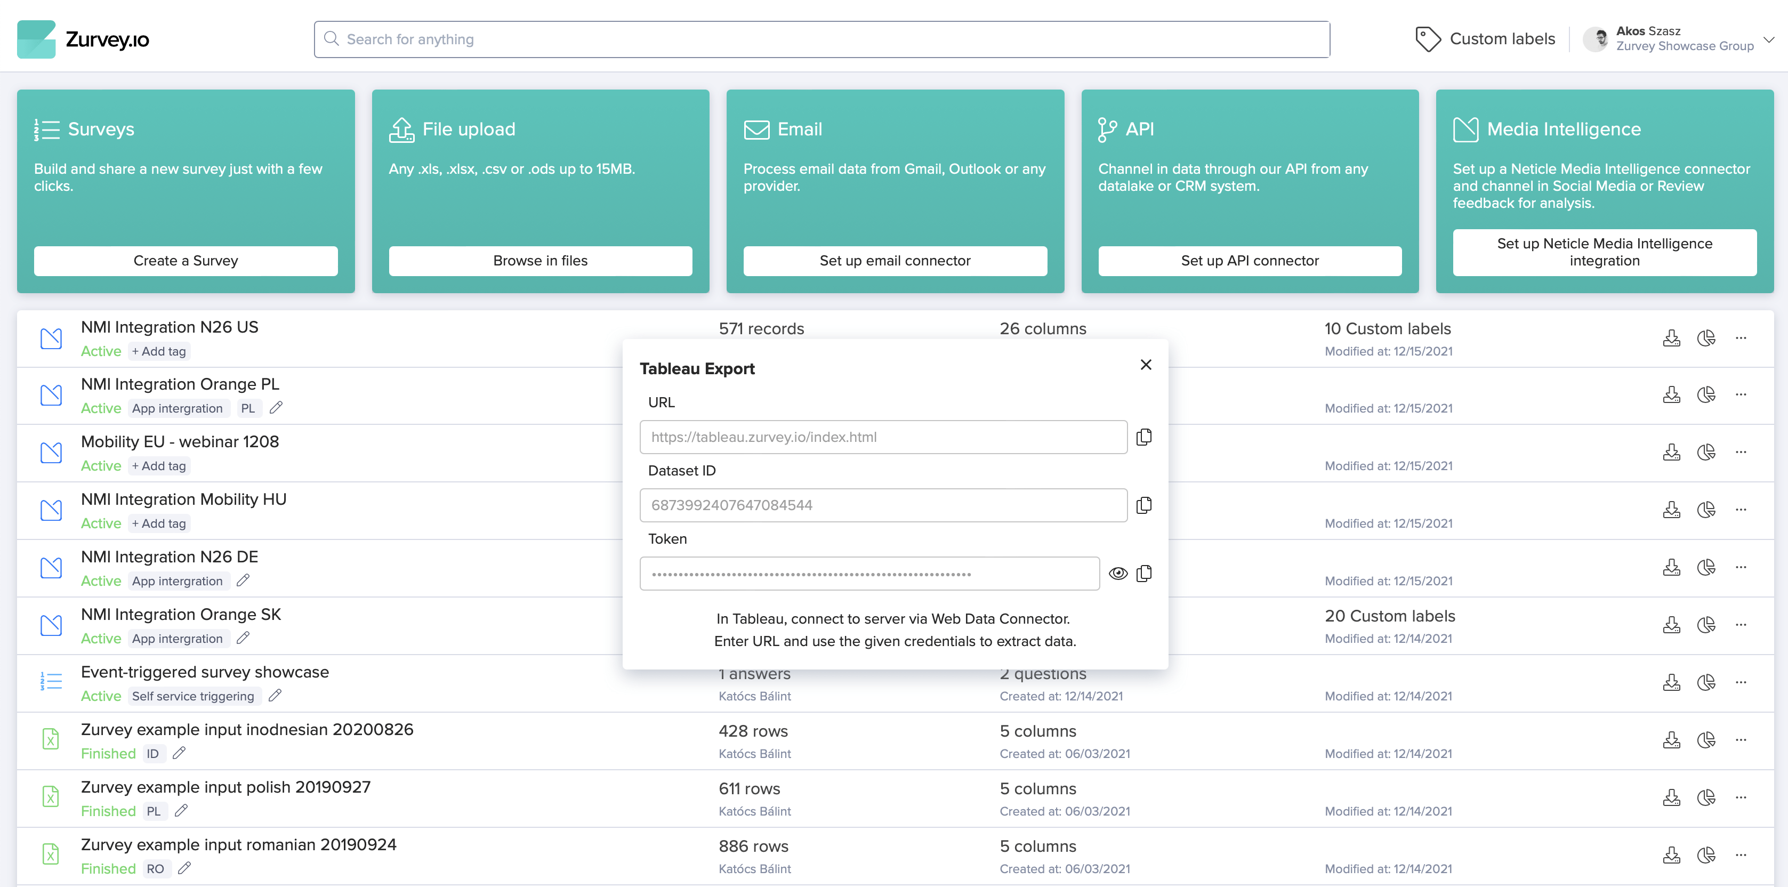Open analysis chart for Mobility EU webinar
1788x887 pixels.
pyautogui.click(x=1706, y=452)
